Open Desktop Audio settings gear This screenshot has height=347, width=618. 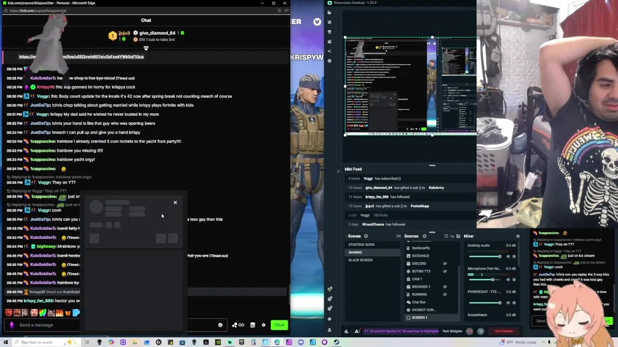tap(514, 256)
